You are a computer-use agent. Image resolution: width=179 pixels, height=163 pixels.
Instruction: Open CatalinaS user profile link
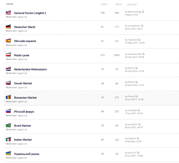pyautogui.click(x=133, y=40)
